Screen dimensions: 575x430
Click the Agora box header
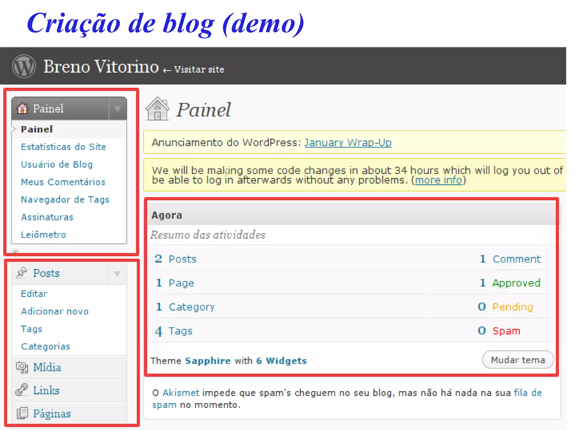352,215
